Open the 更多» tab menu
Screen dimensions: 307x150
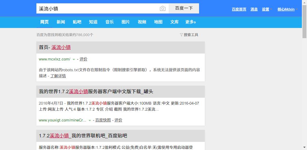191,22
